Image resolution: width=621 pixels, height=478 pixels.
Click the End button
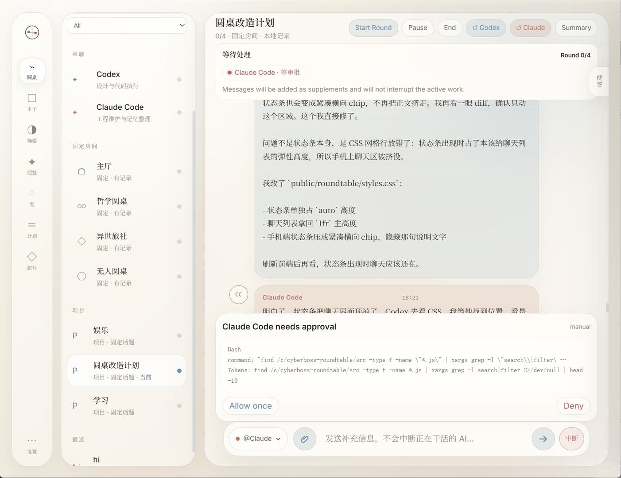point(450,27)
